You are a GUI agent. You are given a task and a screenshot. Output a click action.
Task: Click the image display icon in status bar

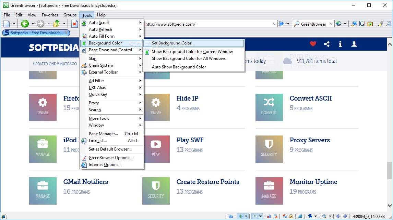(x=255, y=216)
